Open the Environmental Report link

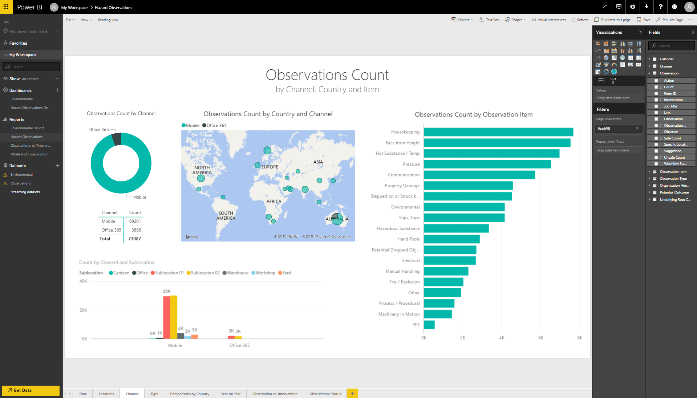coord(27,128)
